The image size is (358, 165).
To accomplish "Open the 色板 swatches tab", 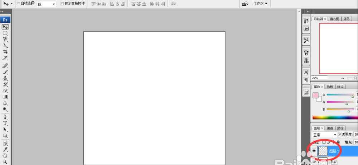I will coord(330,87).
